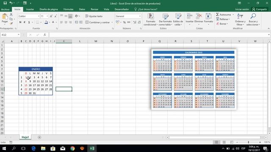Adjust the zoom slider

(249, 142)
